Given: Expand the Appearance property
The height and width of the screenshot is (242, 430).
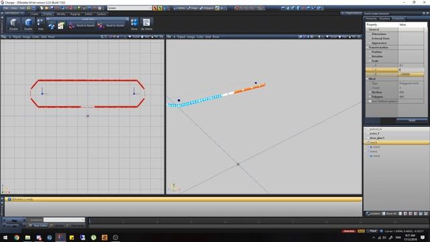Looking at the screenshot, I should pos(370,43).
